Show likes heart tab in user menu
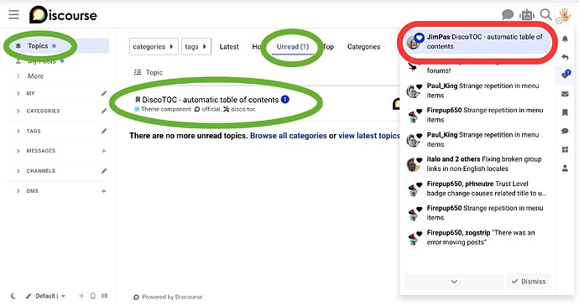Viewport: 579px width, 306px height. click(565, 75)
